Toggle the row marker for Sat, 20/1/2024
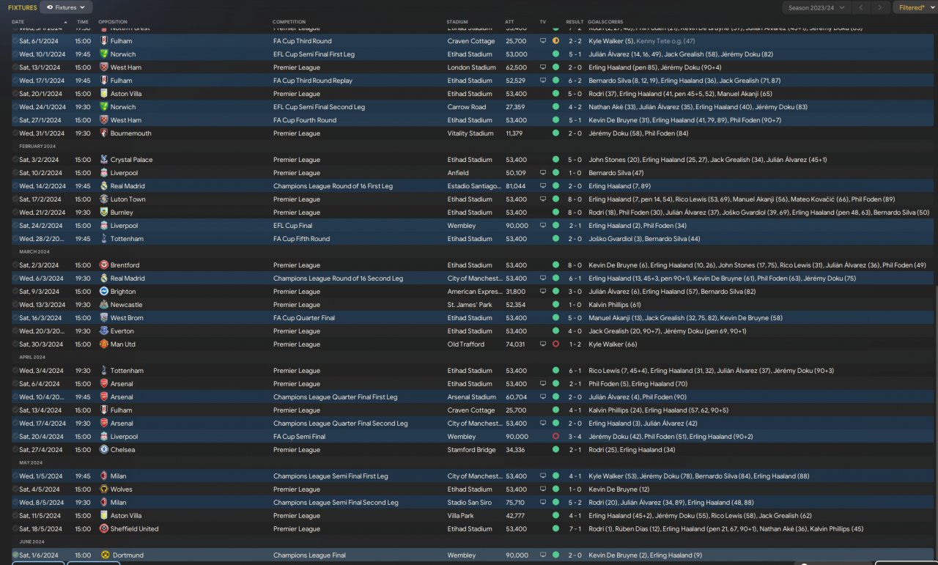938x565 pixels. click(x=15, y=94)
